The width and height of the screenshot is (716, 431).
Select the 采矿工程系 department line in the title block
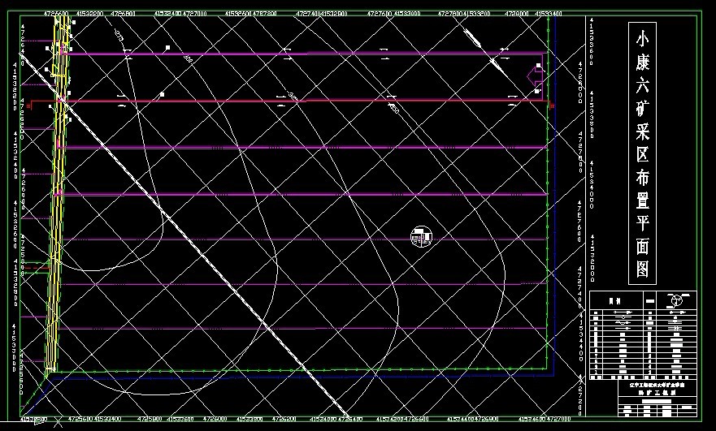tap(656, 392)
